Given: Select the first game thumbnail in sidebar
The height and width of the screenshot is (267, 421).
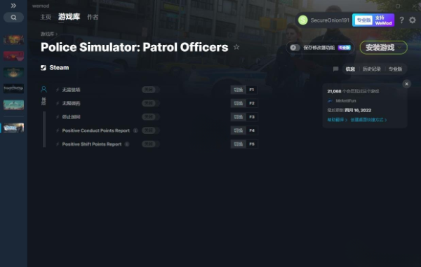Looking at the screenshot, I should tap(13, 40).
